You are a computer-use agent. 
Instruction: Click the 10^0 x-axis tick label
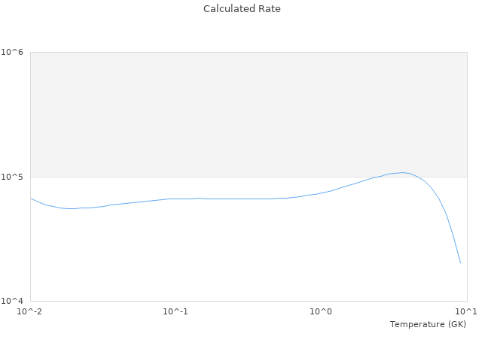click(x=322, y=311)
